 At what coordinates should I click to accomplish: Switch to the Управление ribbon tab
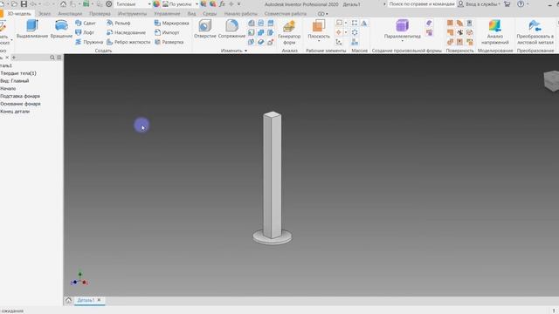[167, 14]
